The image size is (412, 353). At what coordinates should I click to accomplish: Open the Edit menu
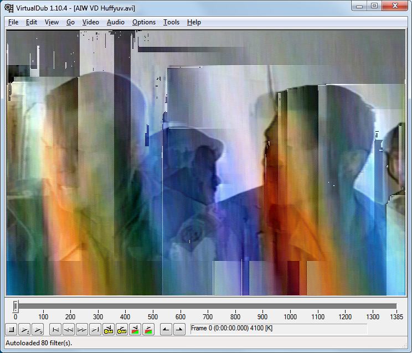[31, 22]
